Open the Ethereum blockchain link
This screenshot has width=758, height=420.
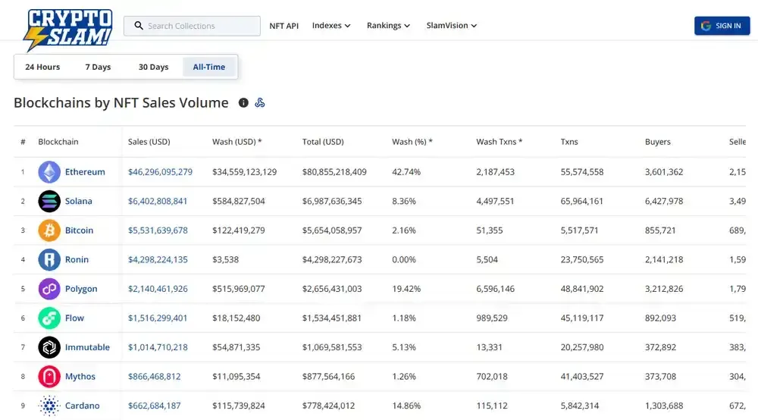click(85, 172)
